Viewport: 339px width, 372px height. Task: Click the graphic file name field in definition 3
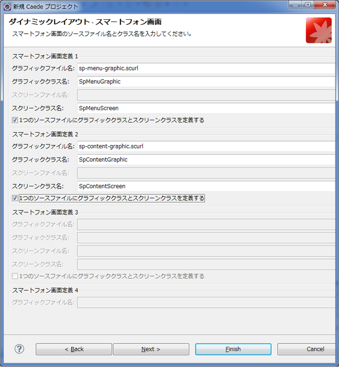click(207, 224)
